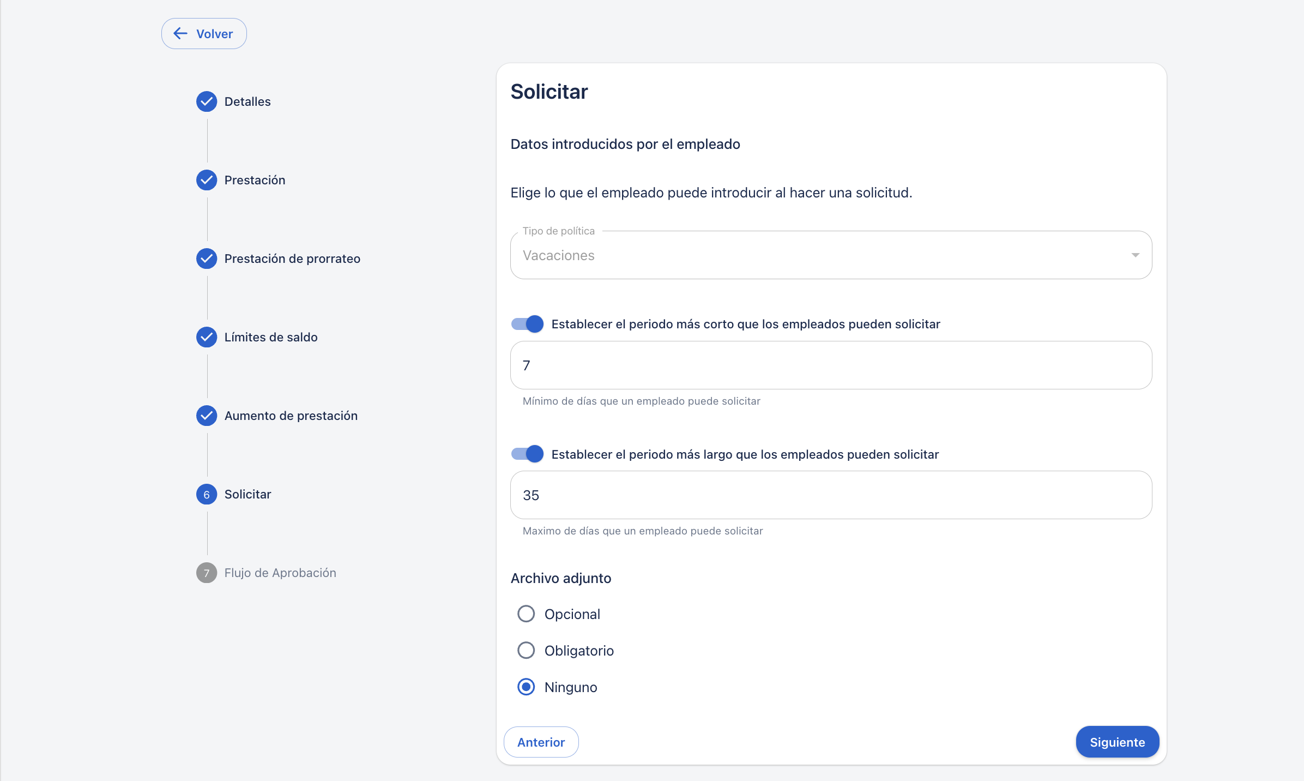Click the Detalles step checkmark icon
This screenshot has width=1304, height=781.
[x=207, y=101]
